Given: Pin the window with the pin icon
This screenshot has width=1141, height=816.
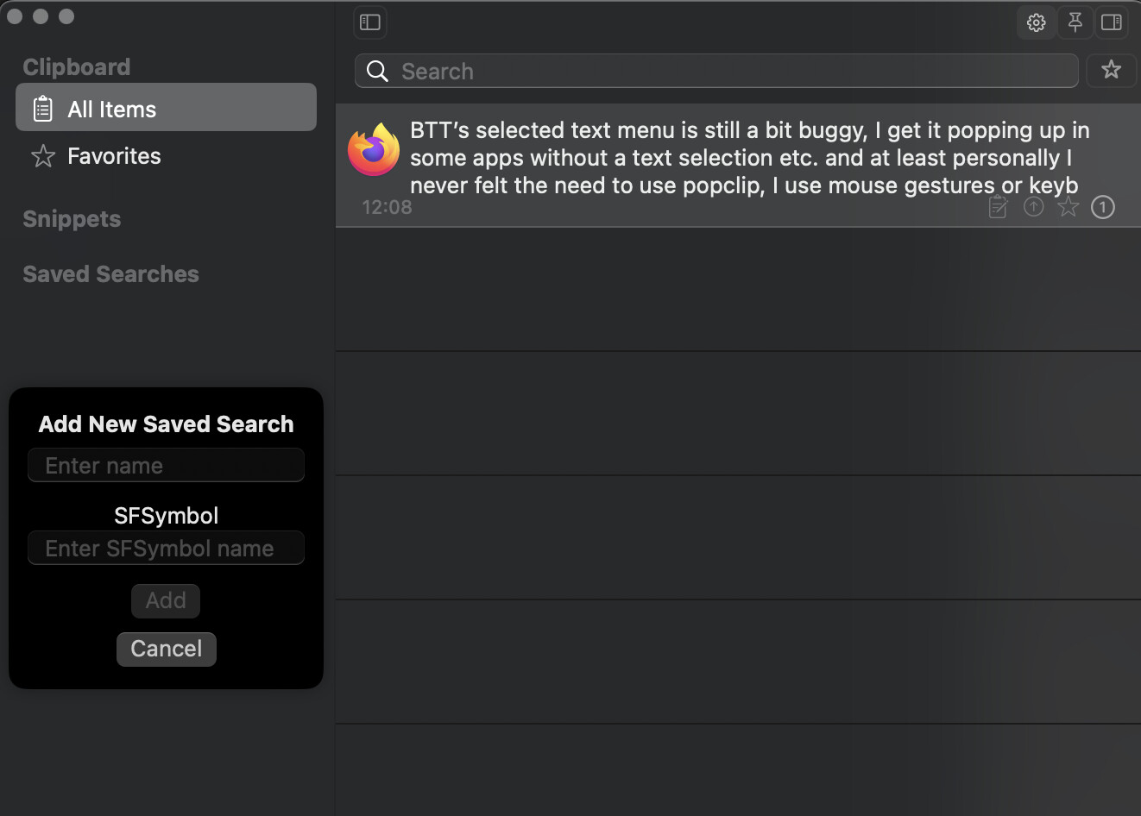Looking at the screenshot, I should (1075, 22).
